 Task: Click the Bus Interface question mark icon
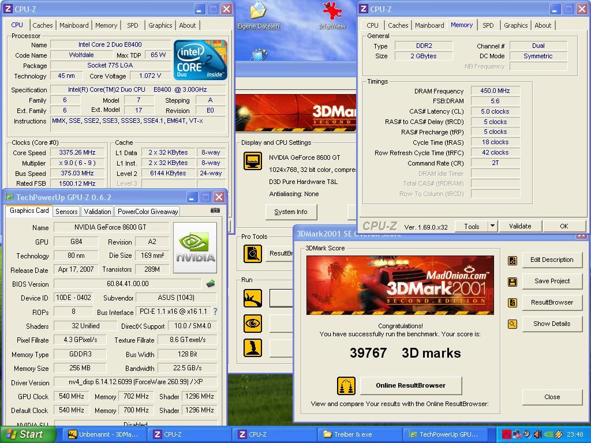click(215, 311)
